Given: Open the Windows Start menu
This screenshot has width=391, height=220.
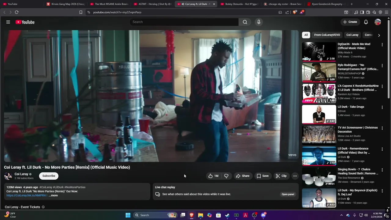Looking at the screenshot, I should 128,215.
